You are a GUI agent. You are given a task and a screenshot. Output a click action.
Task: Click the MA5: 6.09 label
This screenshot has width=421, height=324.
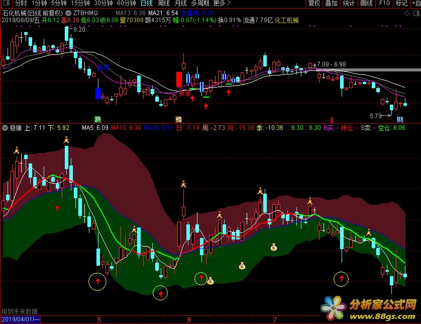coord(95,128)
